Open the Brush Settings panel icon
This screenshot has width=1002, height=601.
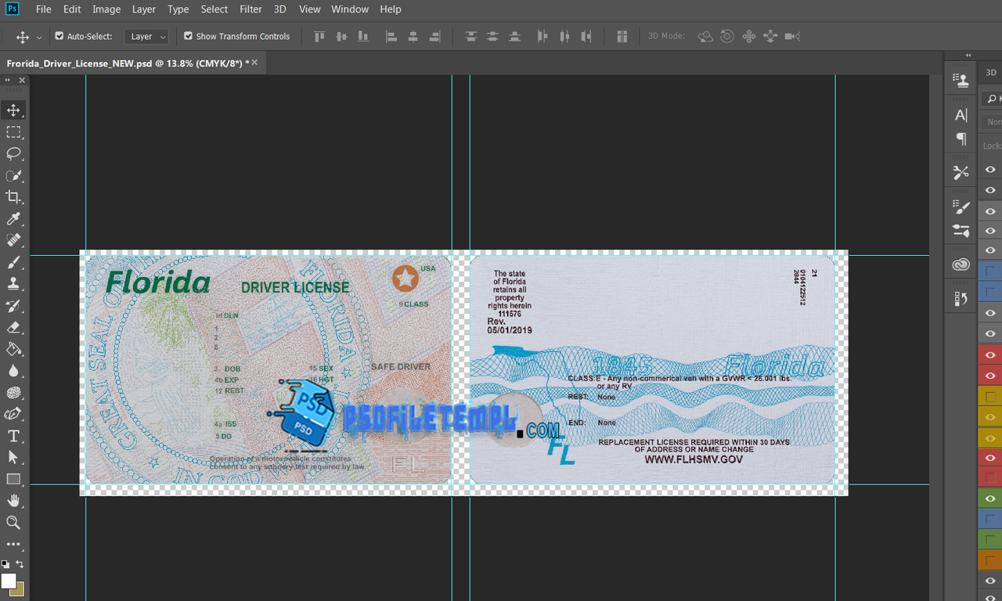[x=961, y=207]
